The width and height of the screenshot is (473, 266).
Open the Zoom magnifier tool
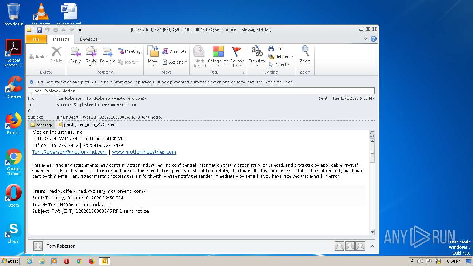coord(305,55)
